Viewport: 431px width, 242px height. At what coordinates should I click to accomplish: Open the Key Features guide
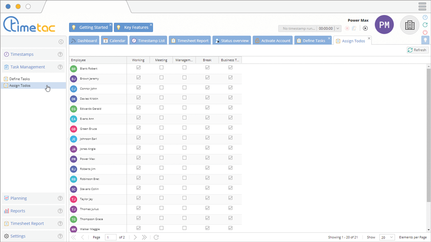(x=133, y=27)
